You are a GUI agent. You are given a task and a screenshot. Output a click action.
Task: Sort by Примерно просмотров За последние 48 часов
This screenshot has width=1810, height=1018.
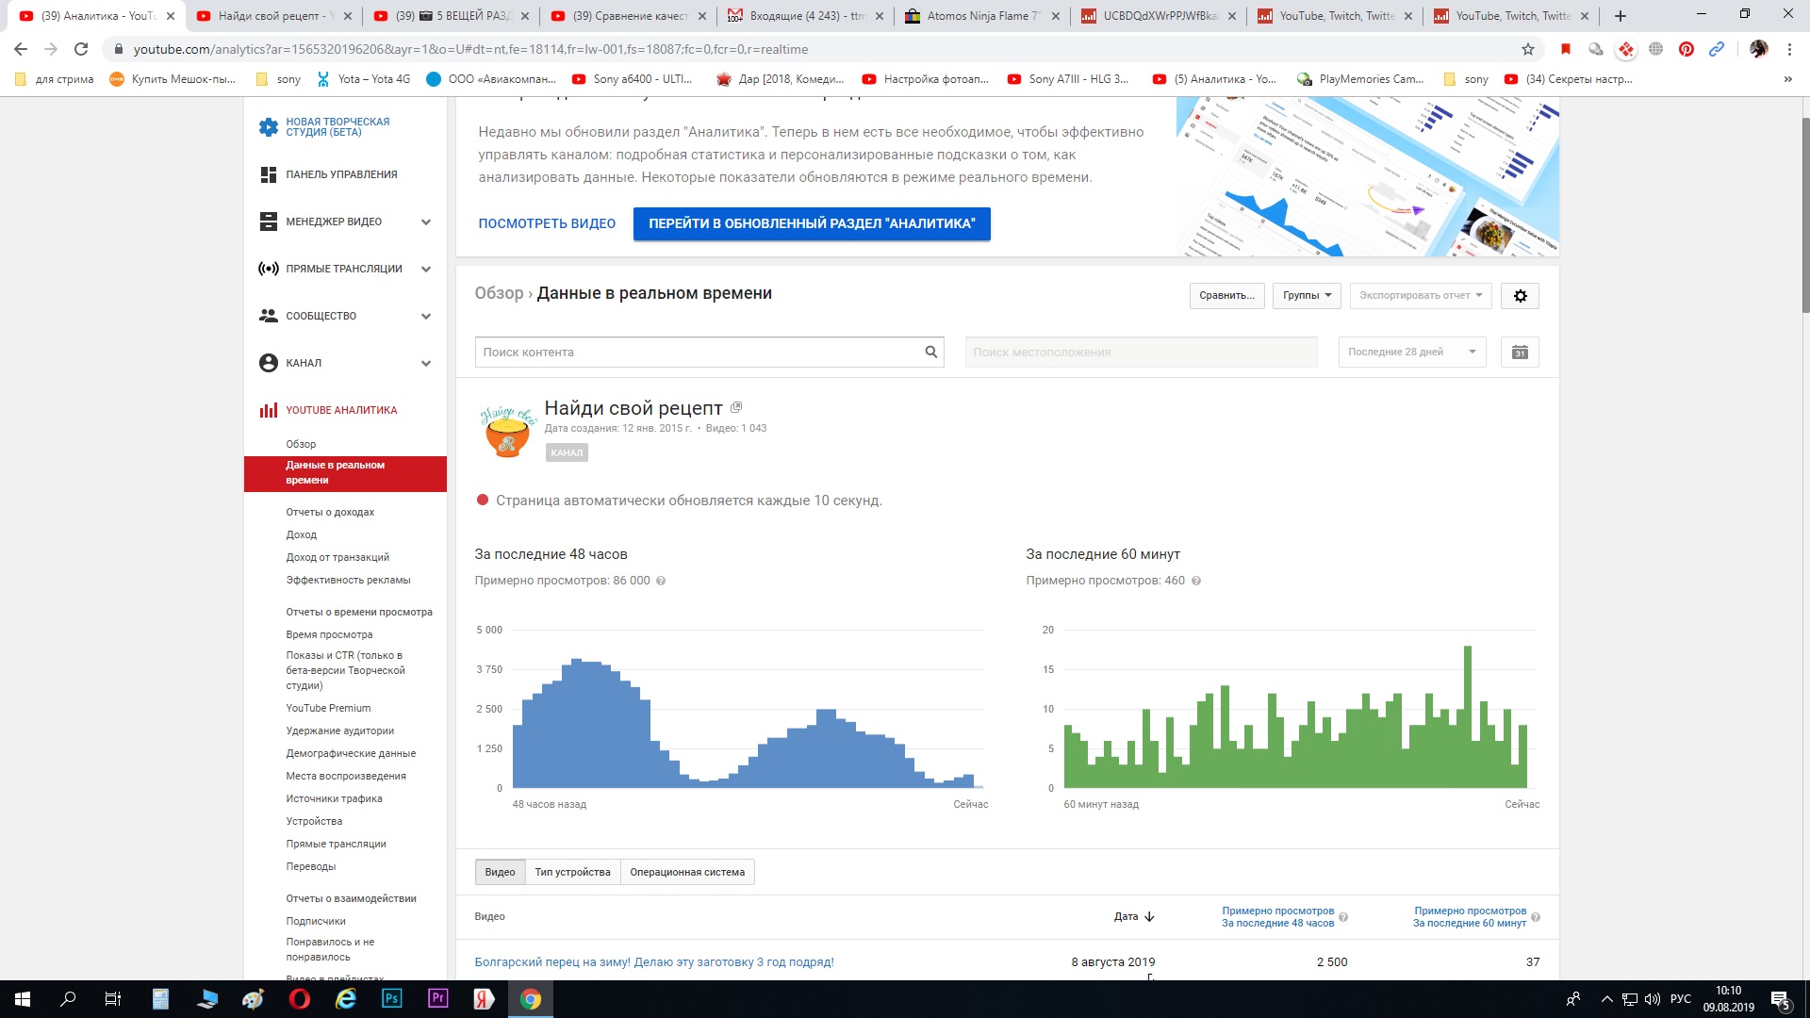(x=1277, y=917)
